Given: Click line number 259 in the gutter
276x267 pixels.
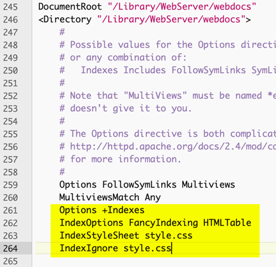Looking at the screenshot, I should point(10,185).
